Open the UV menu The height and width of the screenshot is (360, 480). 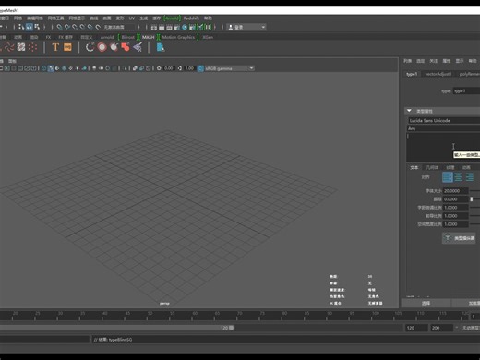coord(132,18)
